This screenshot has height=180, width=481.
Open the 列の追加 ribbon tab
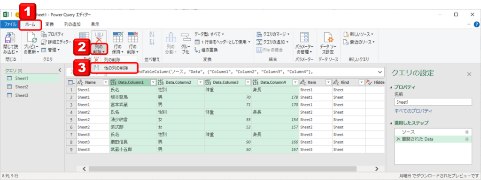click(72, 24)
